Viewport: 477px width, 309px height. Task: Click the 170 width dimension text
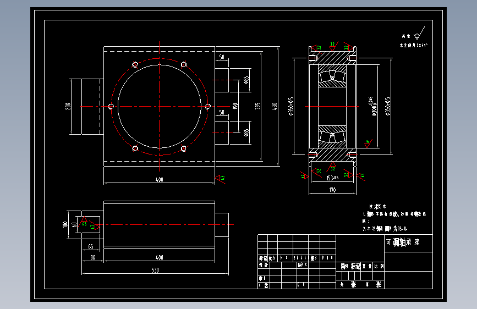332,190
